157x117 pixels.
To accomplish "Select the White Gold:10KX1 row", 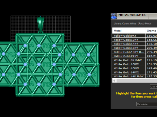I will coord(135,64).
